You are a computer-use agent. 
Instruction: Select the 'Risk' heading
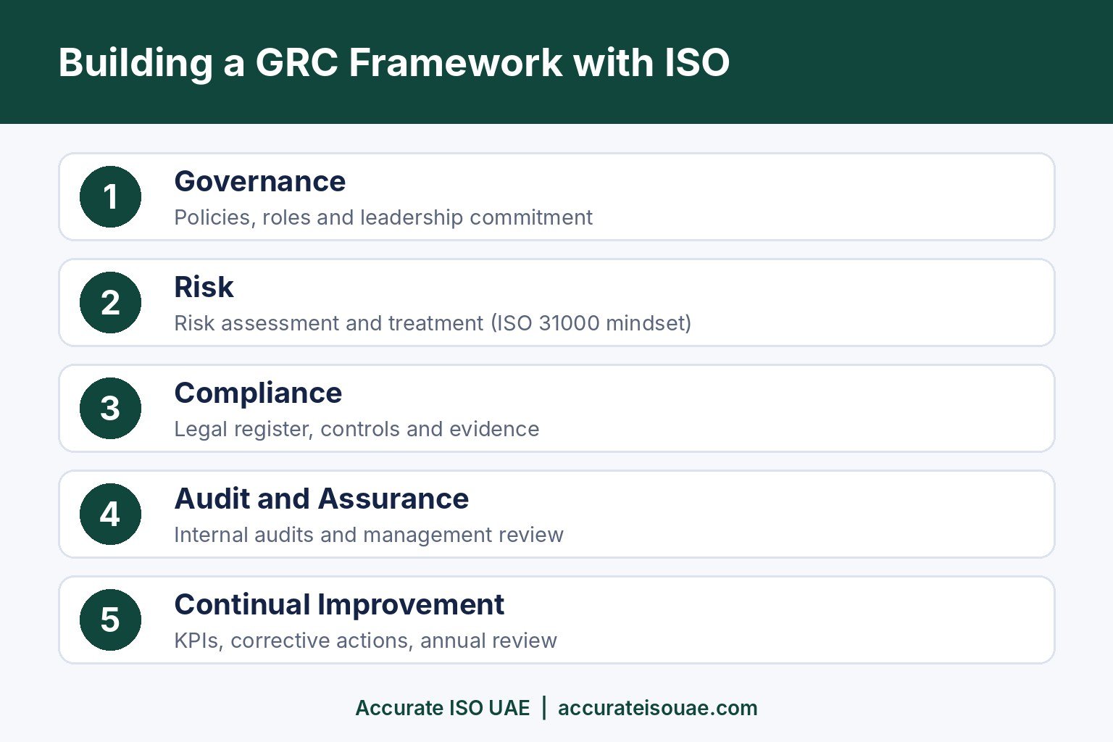pyautogui.click(x=204, y=287)
